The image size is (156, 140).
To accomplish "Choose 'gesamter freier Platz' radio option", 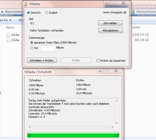I will coord(32,43).
